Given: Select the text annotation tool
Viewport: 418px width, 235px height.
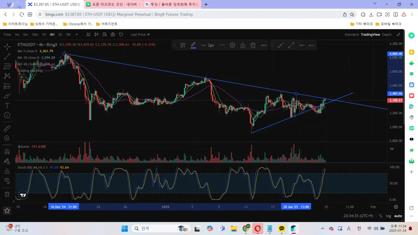Looking at the screenshot, I should (7, 105).
